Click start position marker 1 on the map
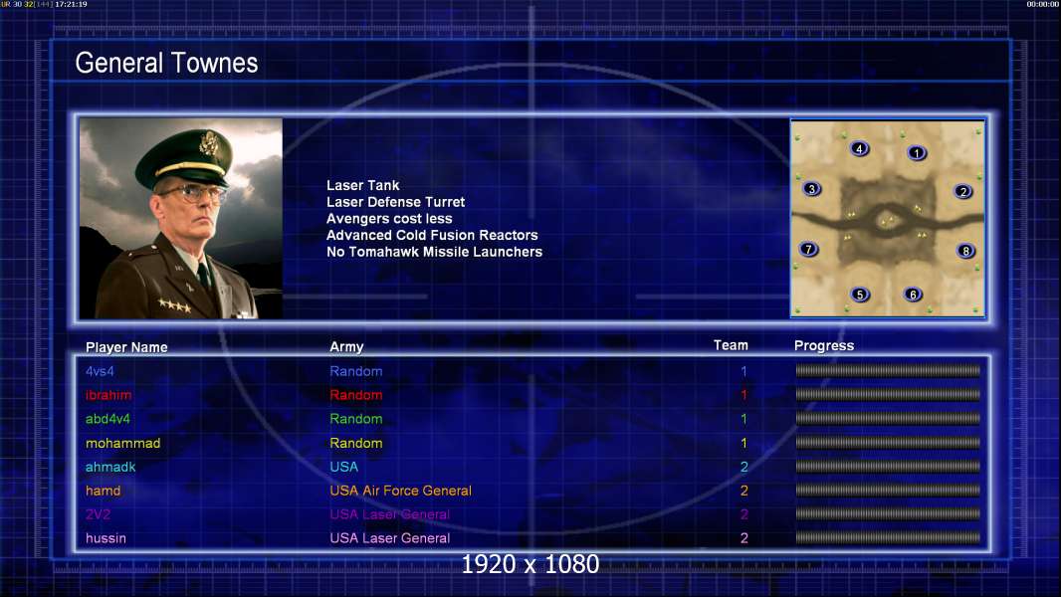 [x=917, y=153]
